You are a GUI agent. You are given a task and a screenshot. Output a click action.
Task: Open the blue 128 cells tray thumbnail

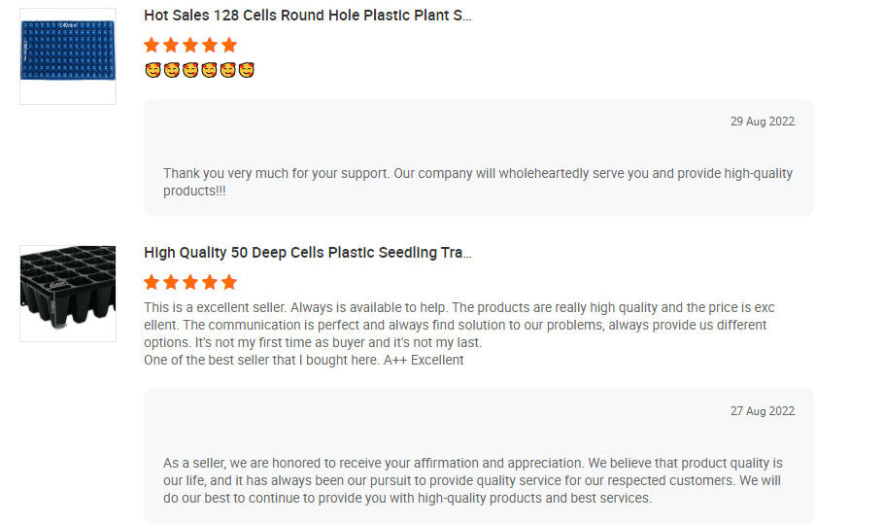tap(68, 56)
